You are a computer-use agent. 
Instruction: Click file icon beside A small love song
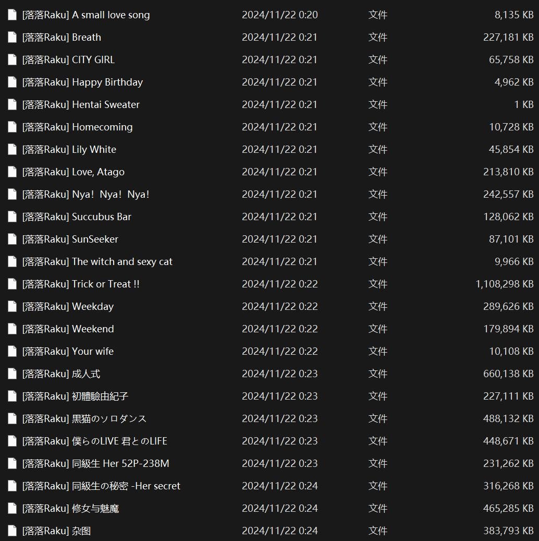click(12, 15)
